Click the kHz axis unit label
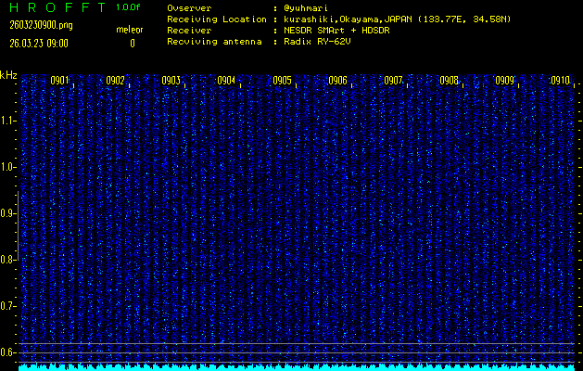 (9, 74)
